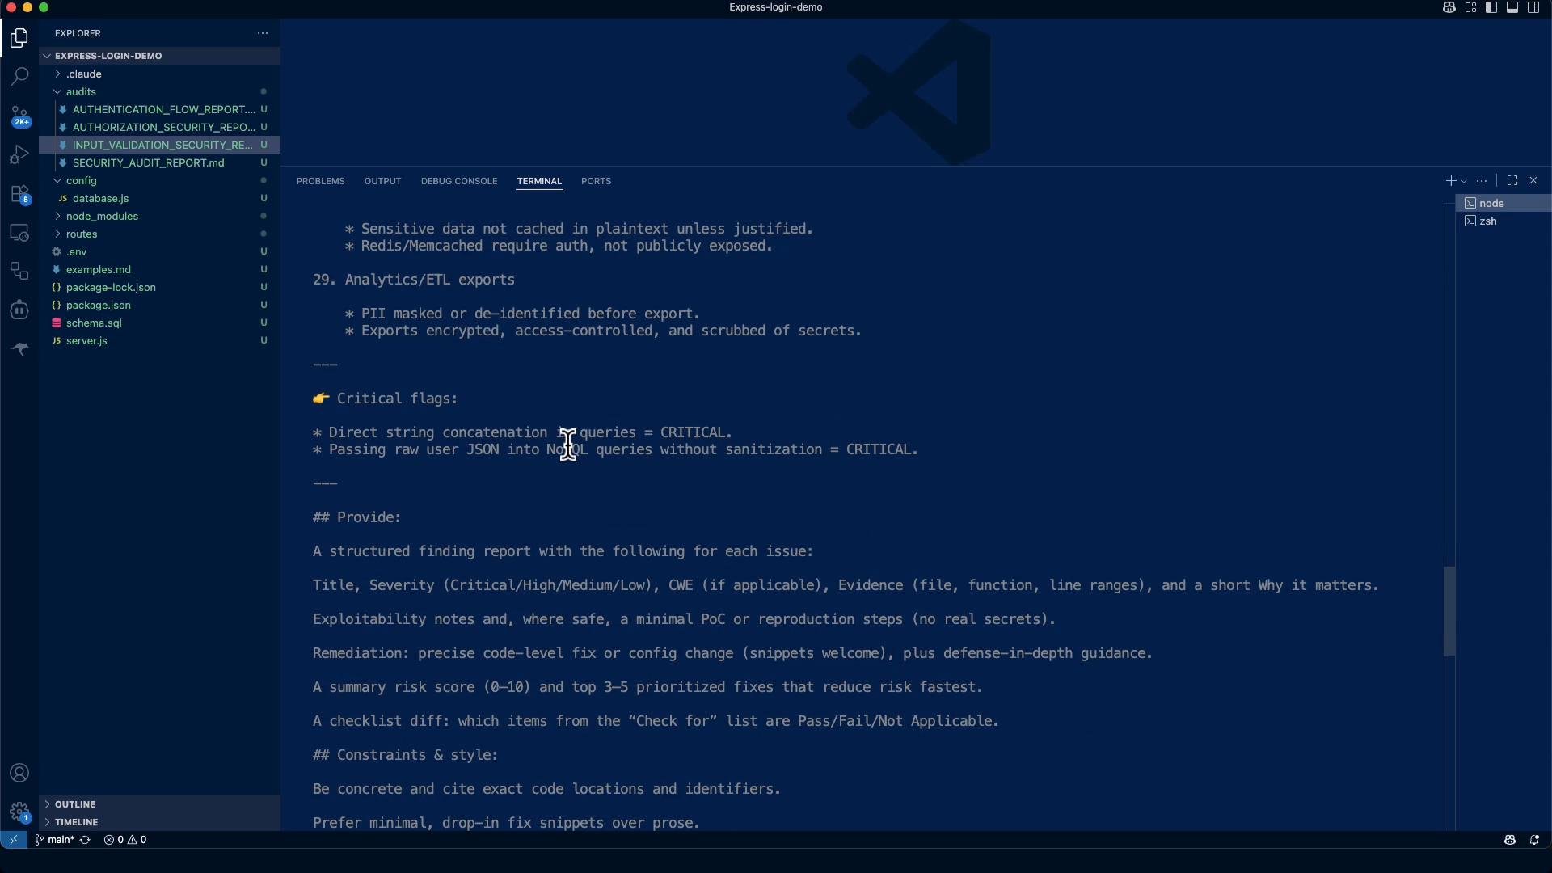The height and width of the screenshot is (873, 1552).
Task: Collapse the config folder
Action: (159, 181)
